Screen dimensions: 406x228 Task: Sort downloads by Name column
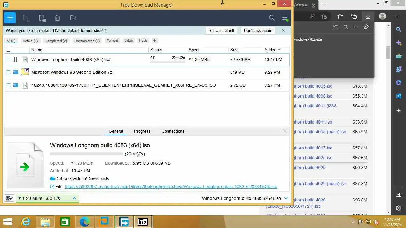(x=37, y=50)
